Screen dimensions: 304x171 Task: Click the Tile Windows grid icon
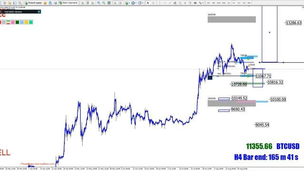[109, 3]
